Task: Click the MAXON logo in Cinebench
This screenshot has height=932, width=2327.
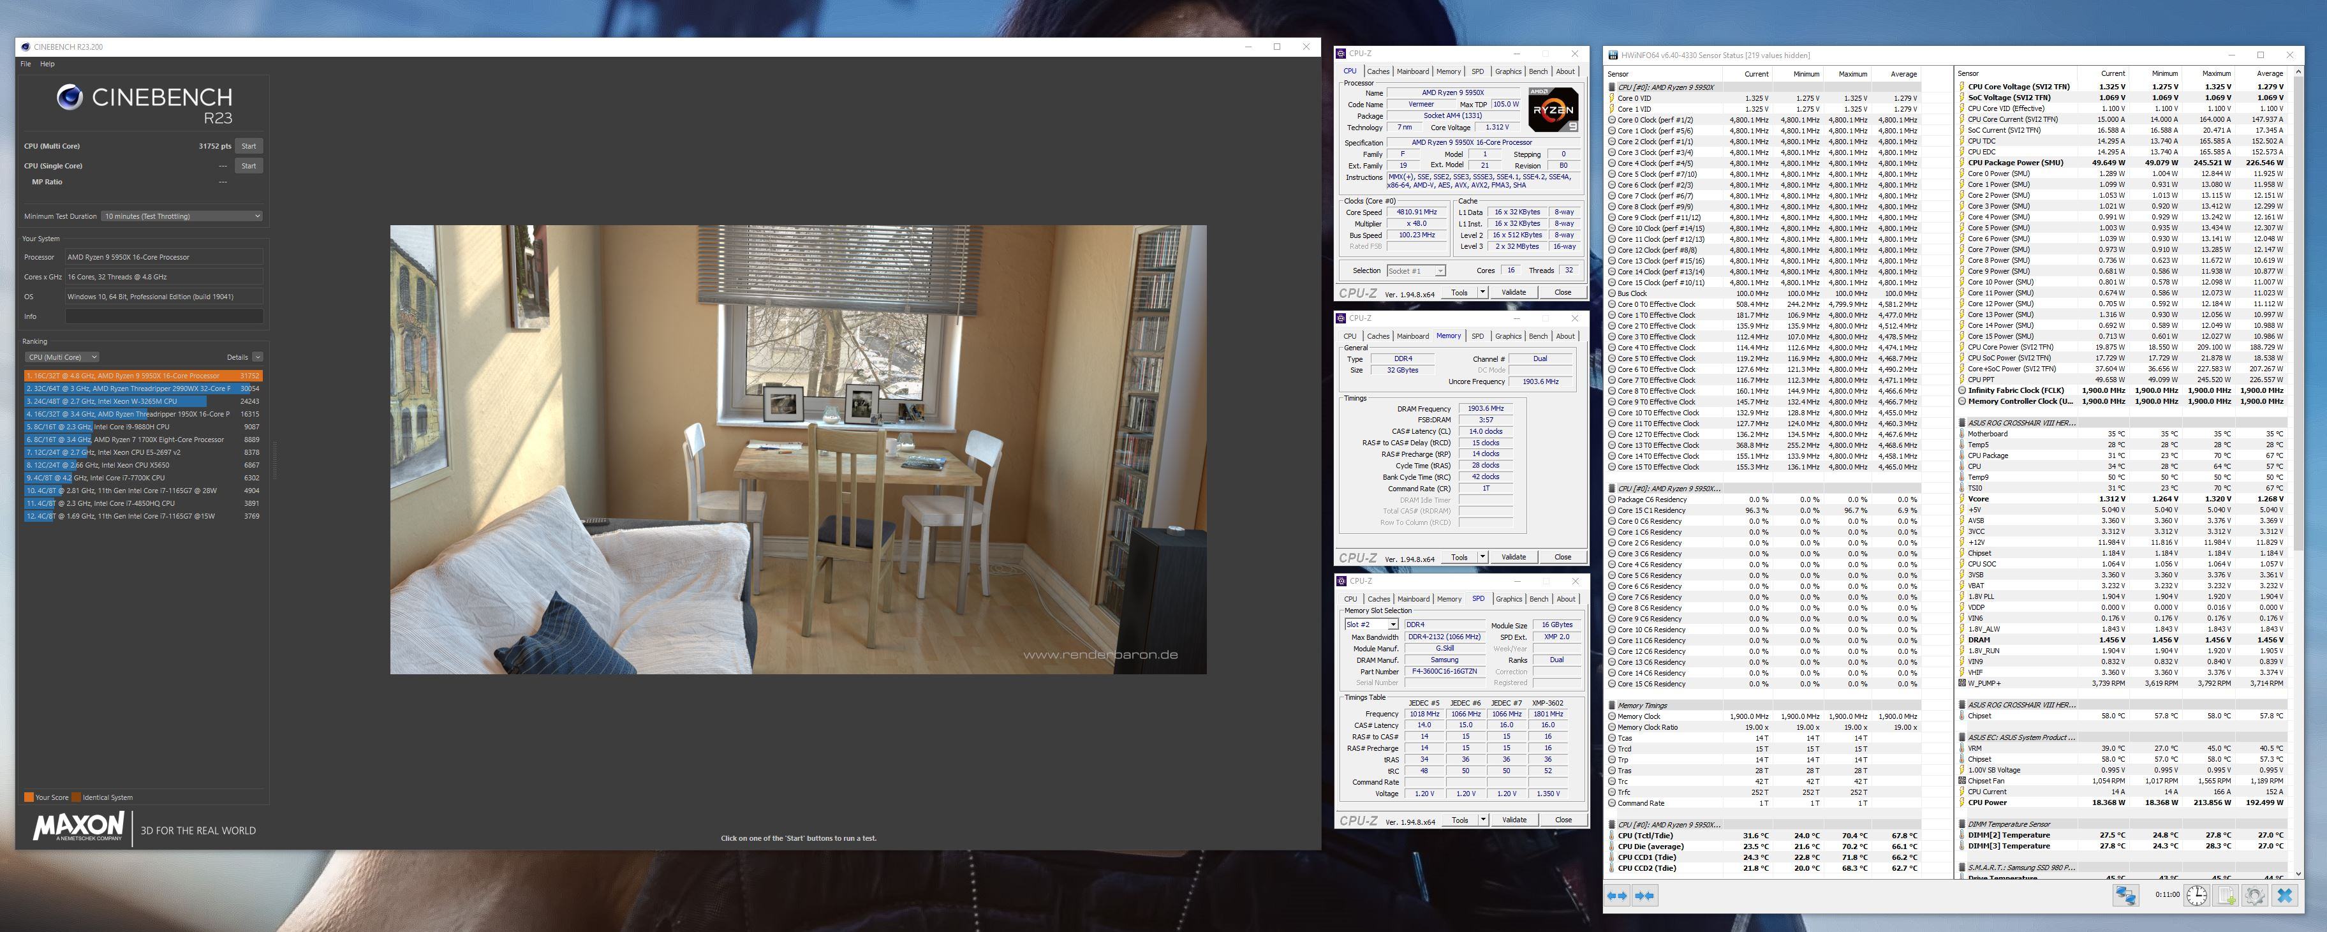Action: tap(78, 825)
